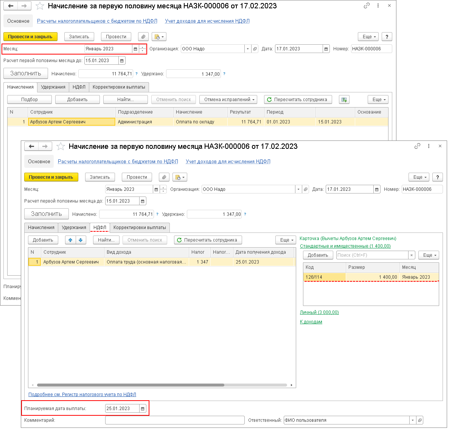Select Основное section in front window
This screenshot has width=449, height=429.
tap(39, 162)
